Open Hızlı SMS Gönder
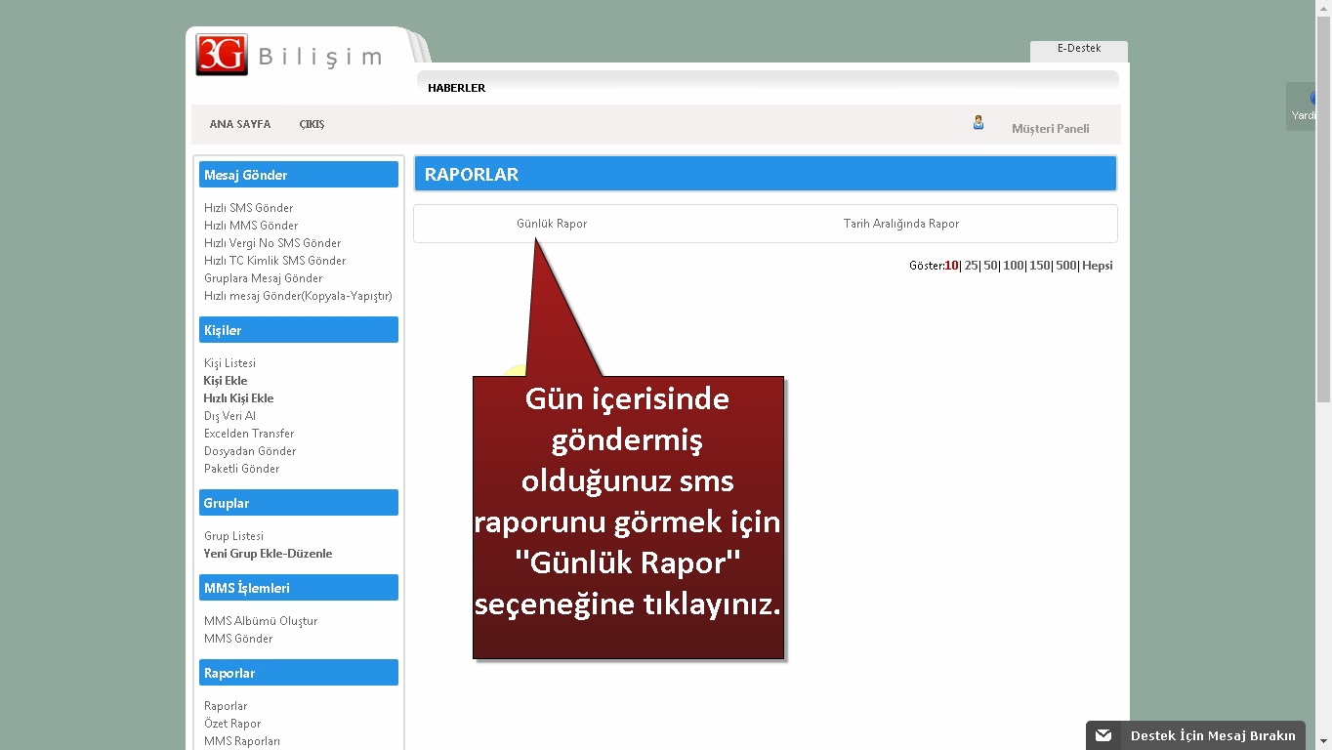1332x750 pixels. [x=248, y=208]
